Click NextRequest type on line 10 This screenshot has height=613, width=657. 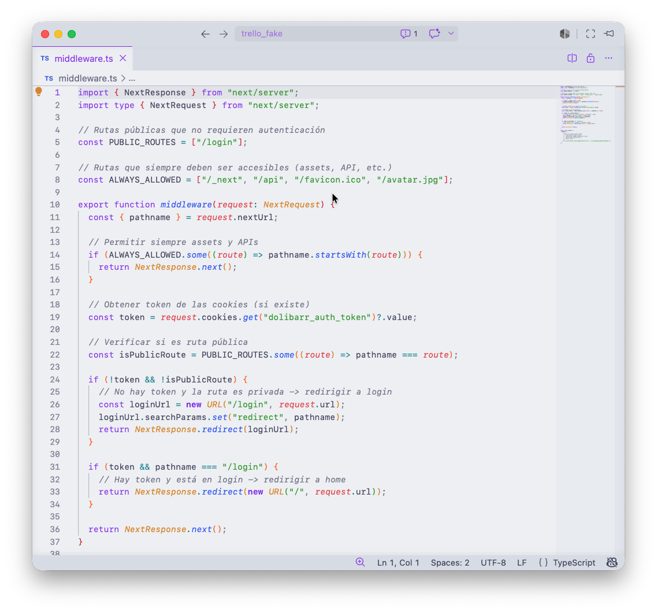[x=292, y=205]
